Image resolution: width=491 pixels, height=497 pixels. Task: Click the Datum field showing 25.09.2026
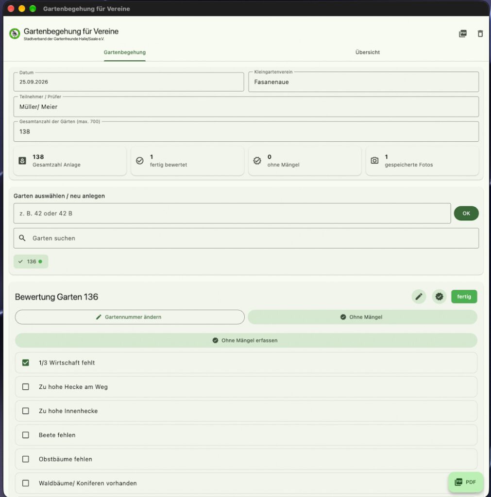point(129,82)
